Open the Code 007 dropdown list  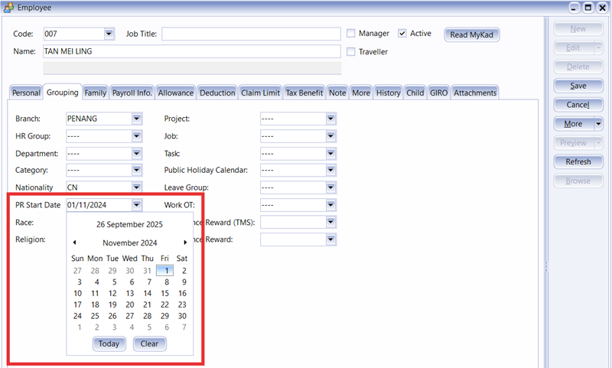(109, 34)
